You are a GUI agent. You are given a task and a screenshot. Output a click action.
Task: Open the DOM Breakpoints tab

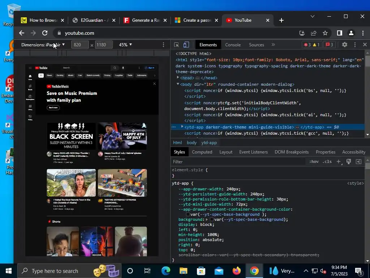tap(292, 152)
